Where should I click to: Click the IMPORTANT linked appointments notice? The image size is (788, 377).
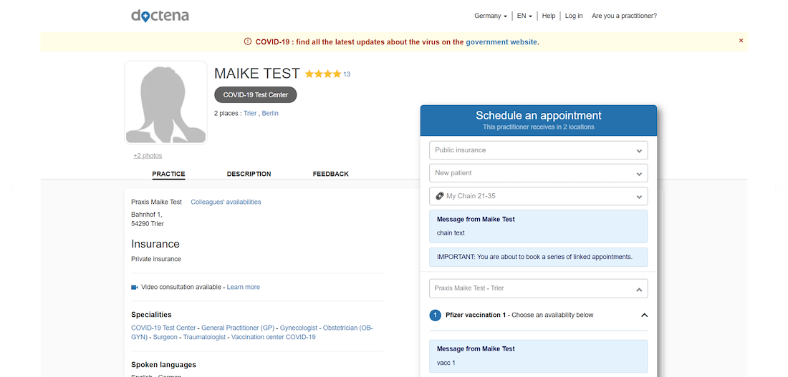[538, 257]
